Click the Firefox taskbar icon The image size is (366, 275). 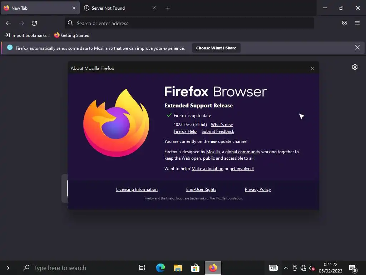[213, 268]
